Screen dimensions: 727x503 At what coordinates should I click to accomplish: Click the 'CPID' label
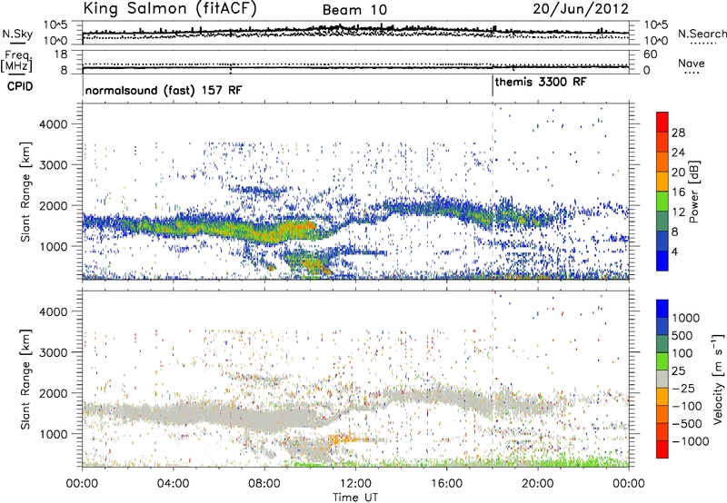[x=20, y=86]
